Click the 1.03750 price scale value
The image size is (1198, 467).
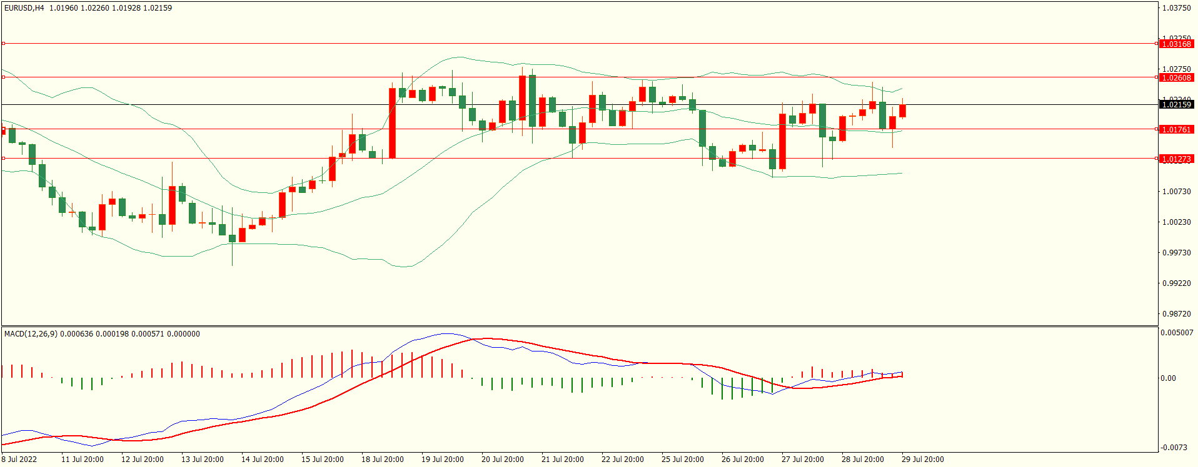1176,8
